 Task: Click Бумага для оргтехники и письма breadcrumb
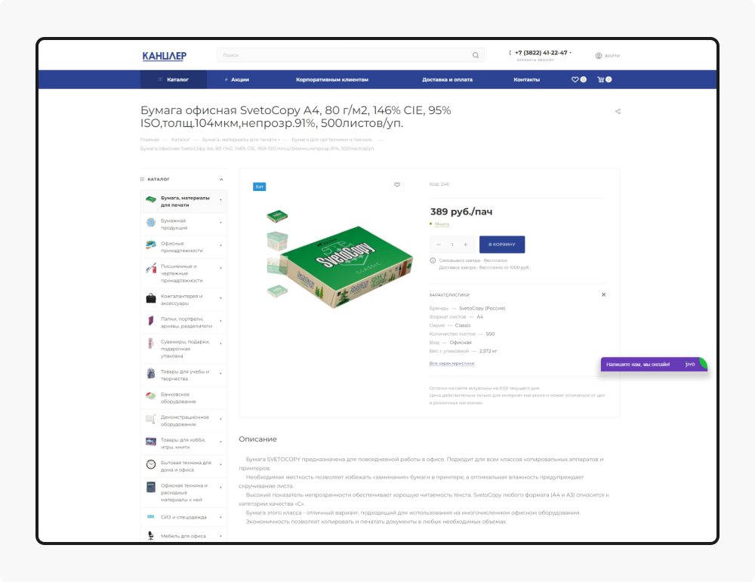click(331, 140)
